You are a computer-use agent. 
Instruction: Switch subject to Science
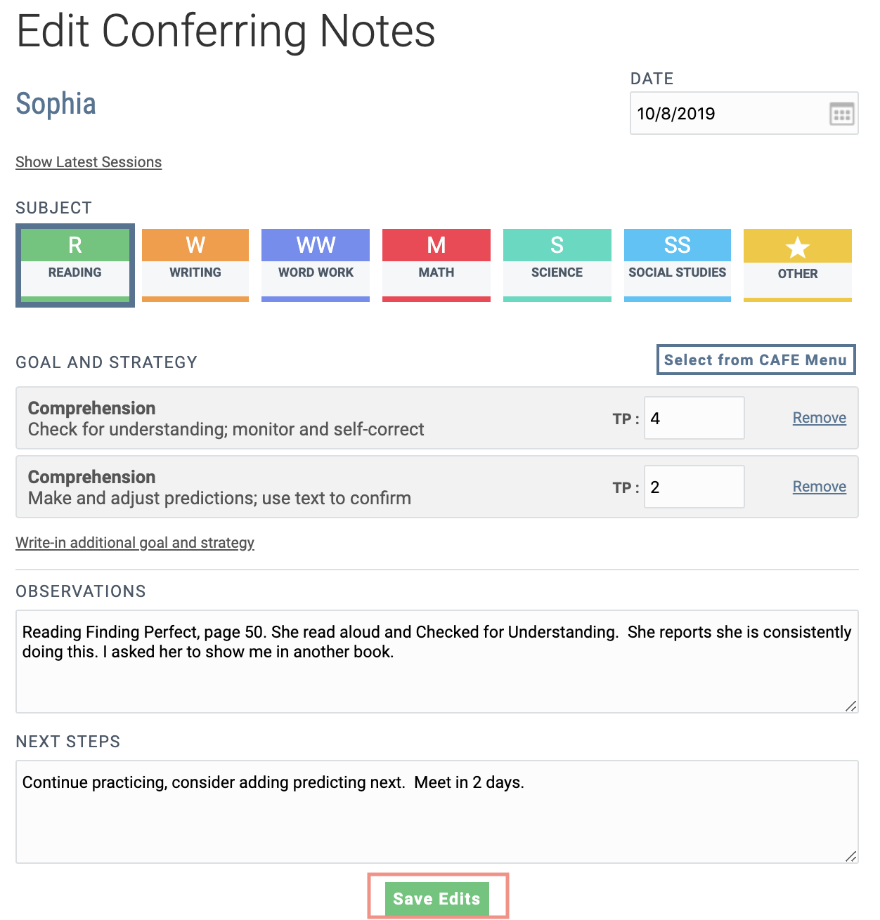[x=557, y=265]
